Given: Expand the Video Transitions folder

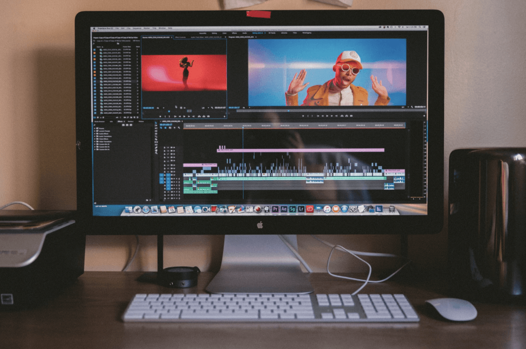Looking at the screenshot, I should 95,142.
